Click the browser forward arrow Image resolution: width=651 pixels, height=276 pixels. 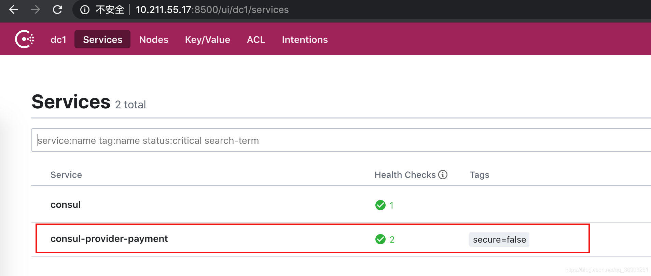(36, 10)
